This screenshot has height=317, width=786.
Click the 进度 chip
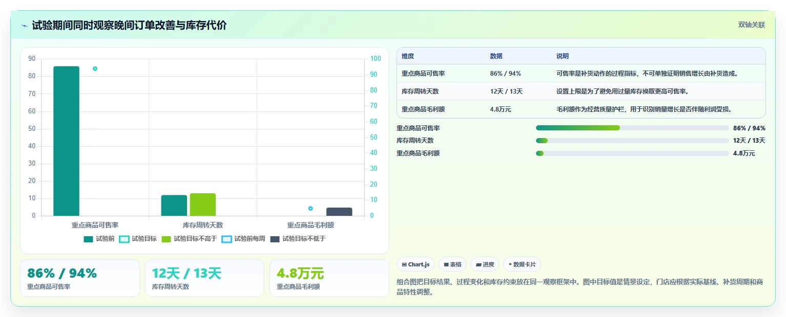pos(485,264)
